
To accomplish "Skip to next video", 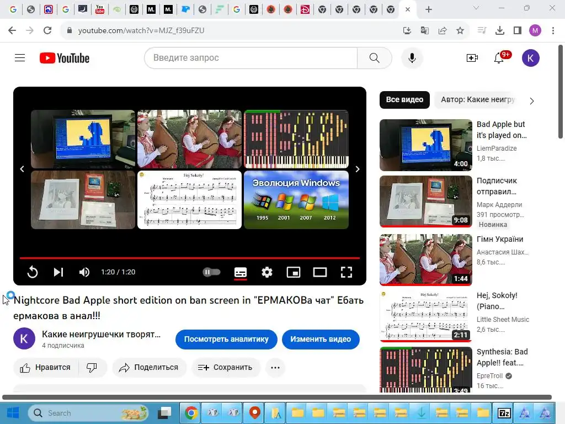I will (58, 272).
